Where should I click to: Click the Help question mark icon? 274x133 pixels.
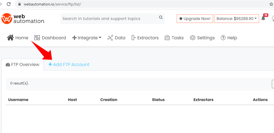pyautogui.click(x=223, y=38)
